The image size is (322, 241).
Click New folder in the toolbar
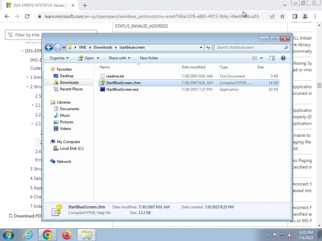149,58
